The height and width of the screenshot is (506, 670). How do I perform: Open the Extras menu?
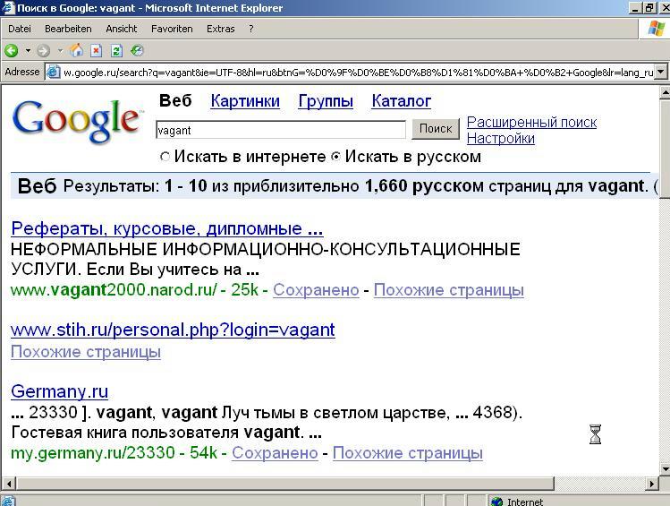pyautogui.click(x=220, y=29)
